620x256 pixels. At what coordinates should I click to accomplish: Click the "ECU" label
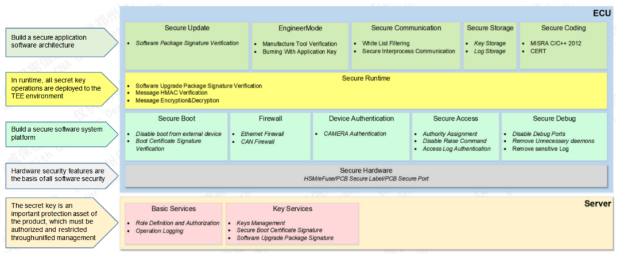tap(602, 14)
